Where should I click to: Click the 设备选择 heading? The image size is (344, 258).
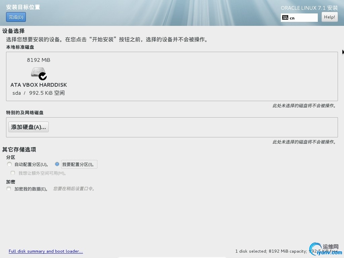coord(13,31)
